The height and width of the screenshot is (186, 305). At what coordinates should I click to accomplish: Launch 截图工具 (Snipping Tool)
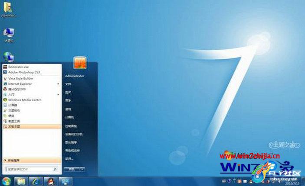[32, 121]
